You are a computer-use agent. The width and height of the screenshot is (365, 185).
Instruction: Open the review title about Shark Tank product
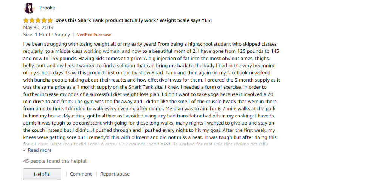(x=134, y=20)
